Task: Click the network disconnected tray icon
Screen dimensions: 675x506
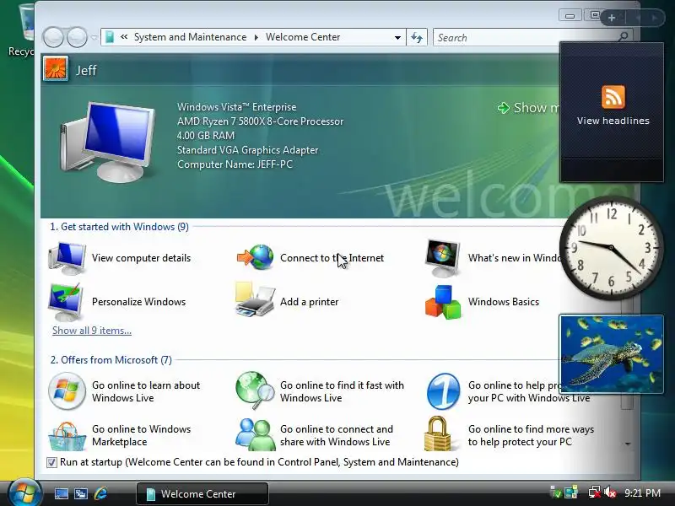Action: (x=595, y=493)
